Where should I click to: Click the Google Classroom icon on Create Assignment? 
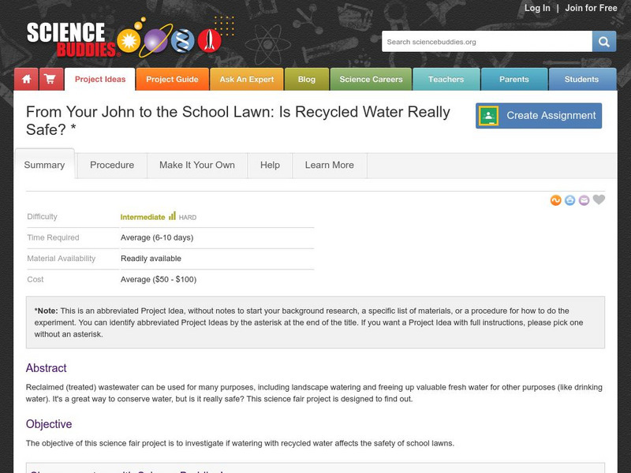[x=489, y=116]
